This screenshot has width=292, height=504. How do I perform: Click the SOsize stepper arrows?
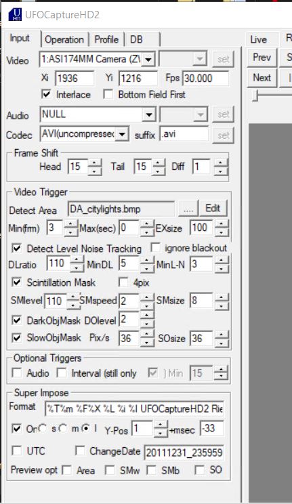coord(222,338)
